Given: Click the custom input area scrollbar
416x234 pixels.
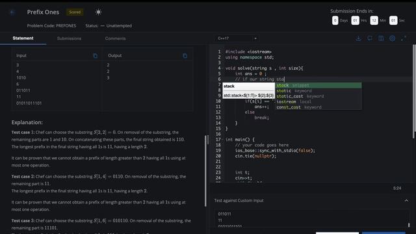Looking at the screenshot, I should tap(409, 225).
